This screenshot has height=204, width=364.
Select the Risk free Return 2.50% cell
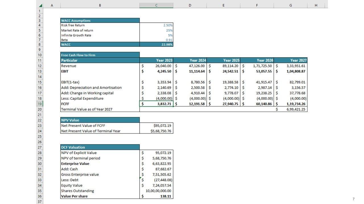(x=156, y=25)
